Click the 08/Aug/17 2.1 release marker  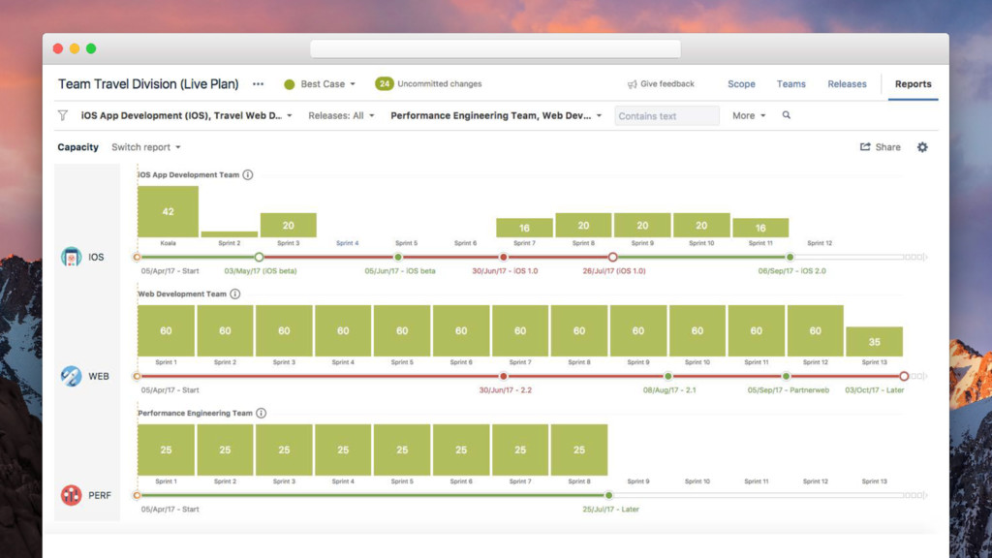coord(668,376)
